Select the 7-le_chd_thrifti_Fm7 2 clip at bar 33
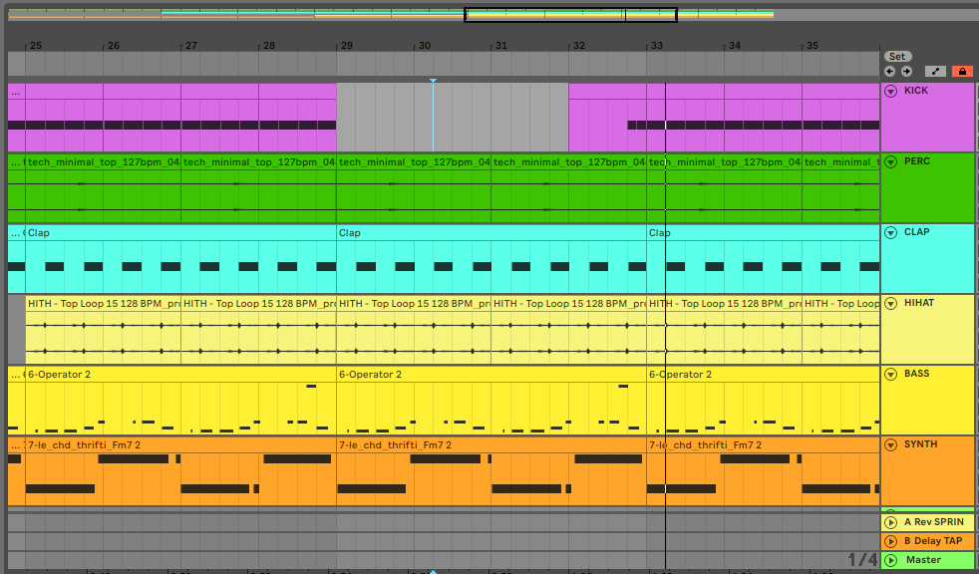979x574 pixels. 763,444
